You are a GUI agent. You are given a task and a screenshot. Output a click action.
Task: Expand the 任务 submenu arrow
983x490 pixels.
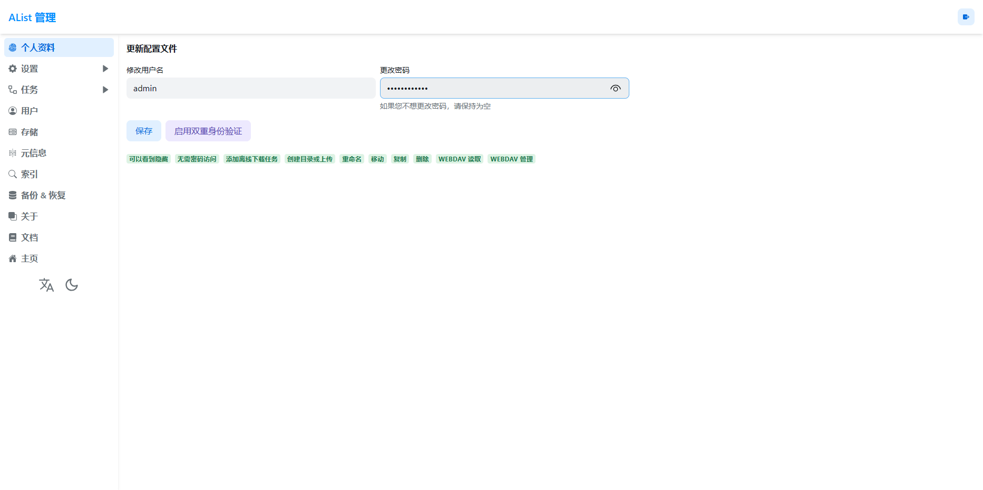click(x=105, y=90)
